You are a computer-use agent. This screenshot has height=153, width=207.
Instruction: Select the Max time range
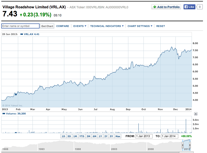pyautogui.click(x=118, y=136)
